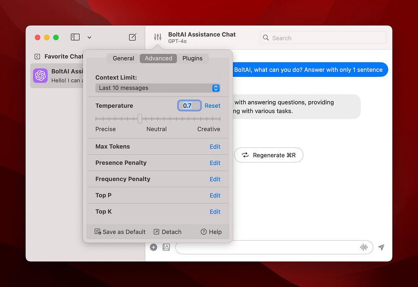
Task: Click the user message bubble
Action: tap(310, 70)
